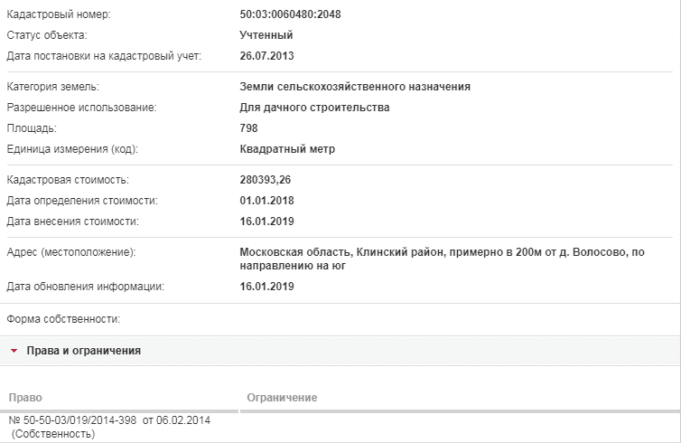Image resolution: width=681 pixels, height=443 pixels.
Task: Click the address text Московская область
Action: 295,252
